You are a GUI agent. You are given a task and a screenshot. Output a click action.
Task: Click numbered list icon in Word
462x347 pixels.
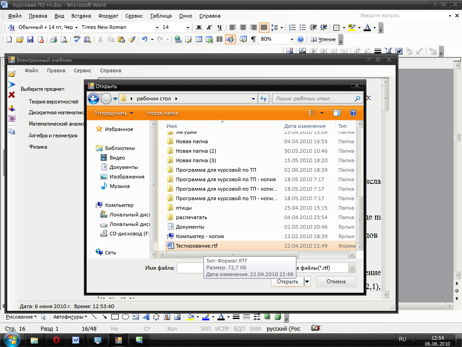(292, 28)
